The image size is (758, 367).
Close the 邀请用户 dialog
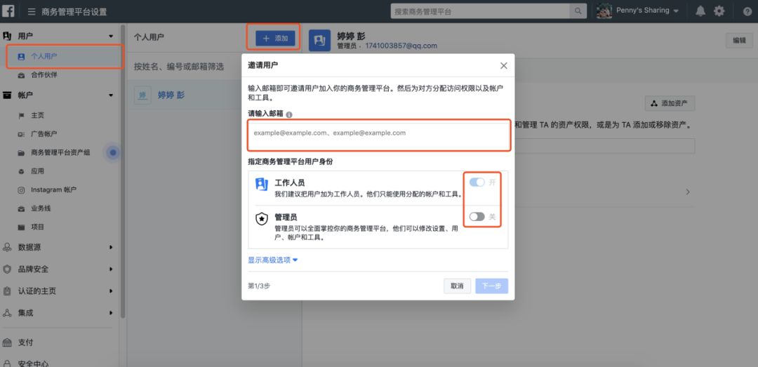[x=504, y=66]
